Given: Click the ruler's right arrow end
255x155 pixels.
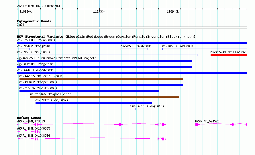Looking at the screenshot, I should (x=246, y=9).
